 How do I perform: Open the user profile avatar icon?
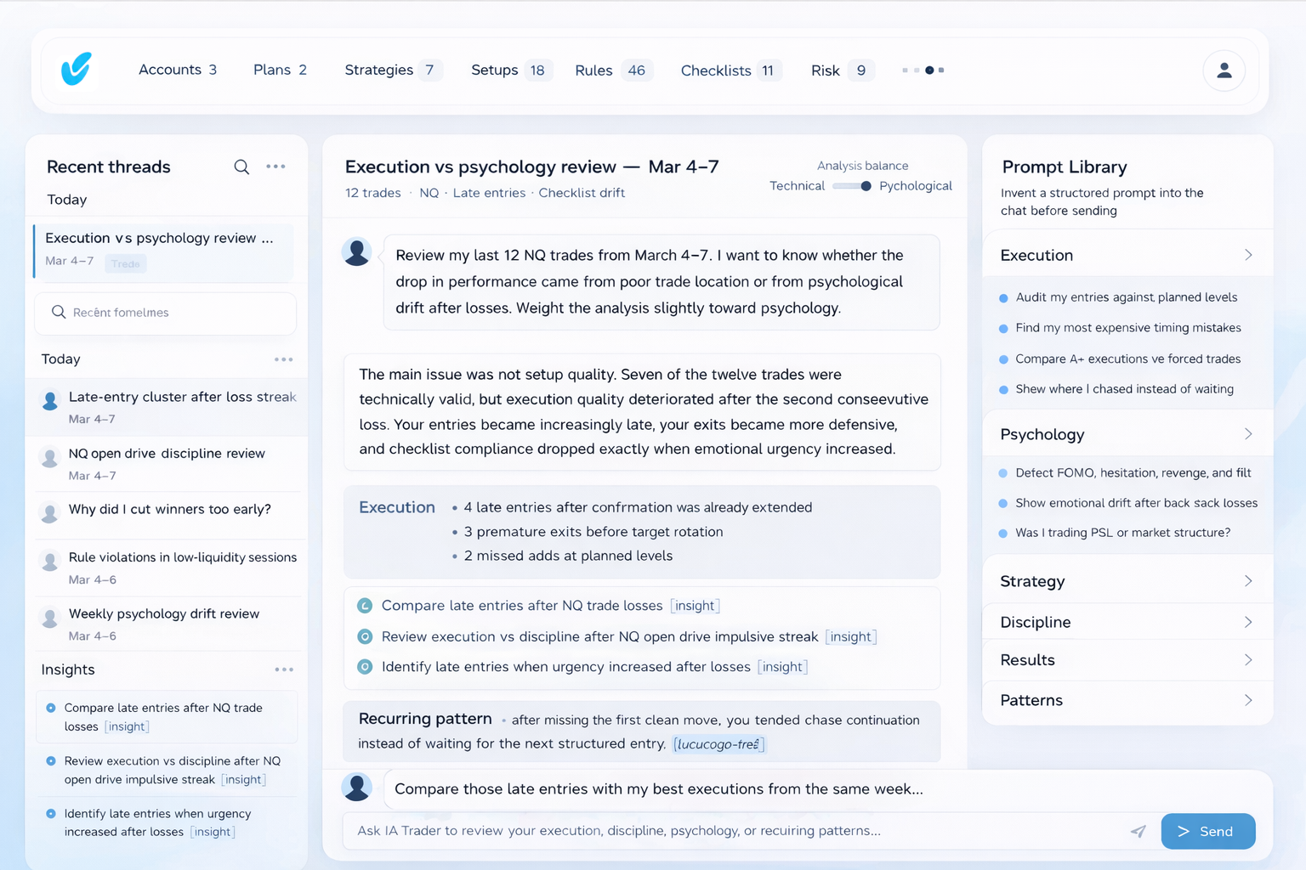1224,71
